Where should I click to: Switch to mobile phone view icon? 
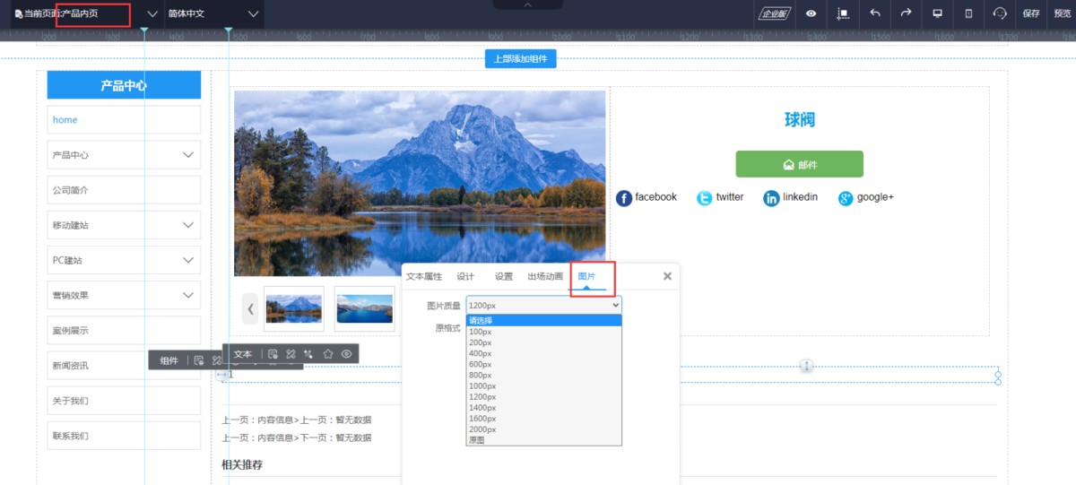coord(968,13)
